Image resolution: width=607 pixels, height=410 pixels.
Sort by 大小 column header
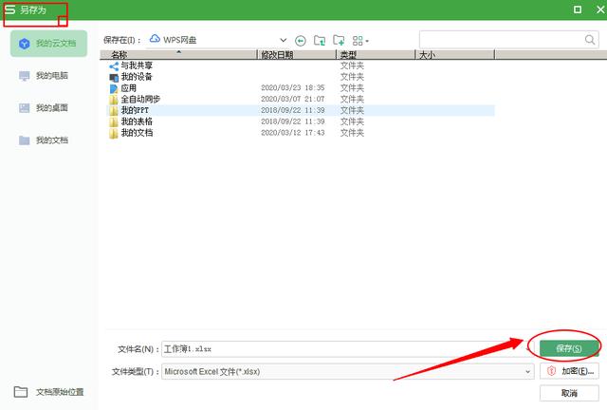pos(455,55)
